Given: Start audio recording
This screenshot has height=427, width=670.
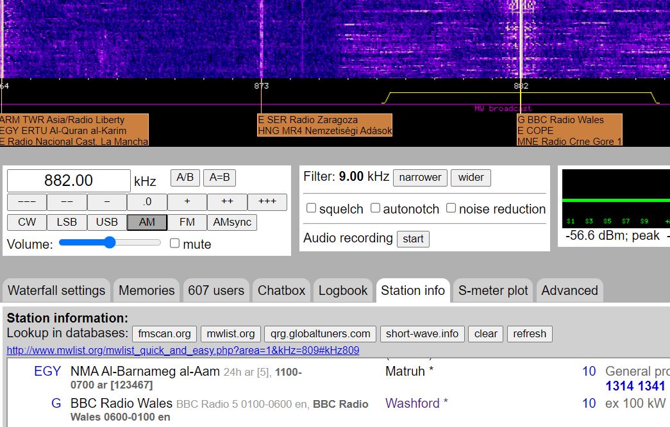Looking at the screenshot, I should point(413,239).
